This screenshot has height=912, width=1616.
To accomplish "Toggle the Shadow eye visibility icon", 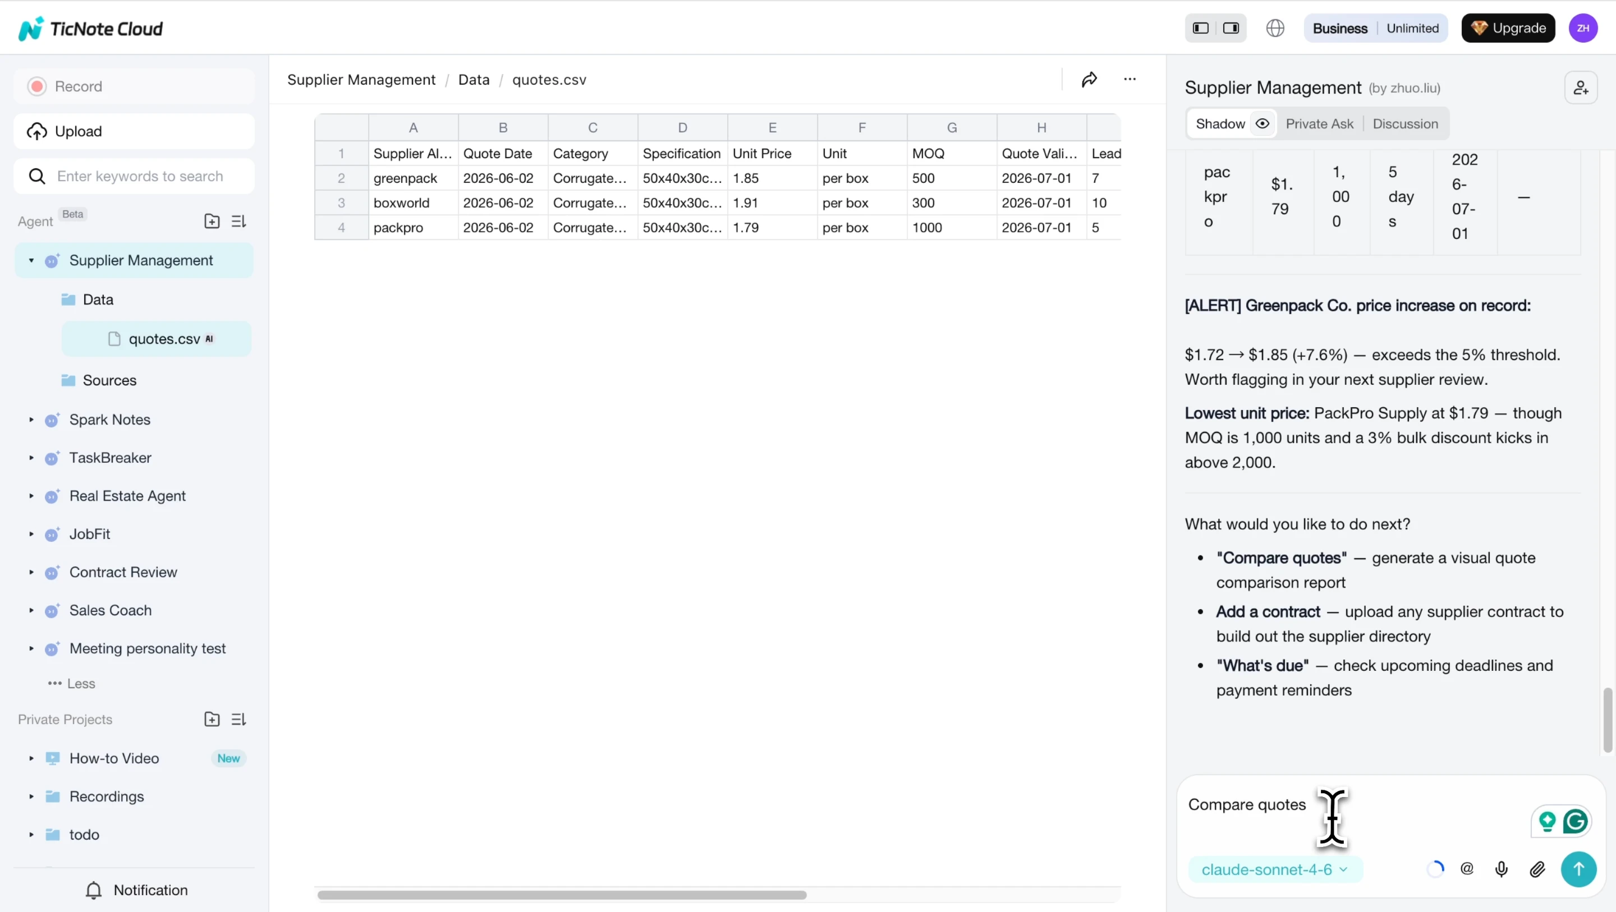I will pyautogui.click(x=1262, y=123).
